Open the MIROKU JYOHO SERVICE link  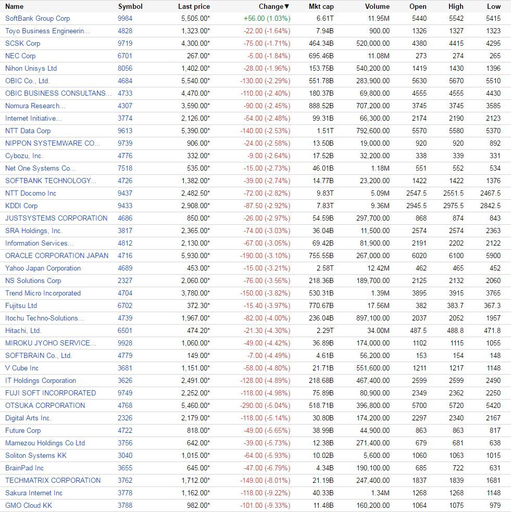(x=51, y=343)
